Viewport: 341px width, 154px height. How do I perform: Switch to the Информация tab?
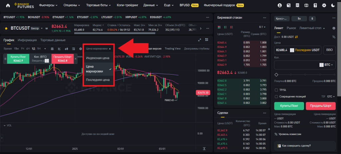point(27,40)
